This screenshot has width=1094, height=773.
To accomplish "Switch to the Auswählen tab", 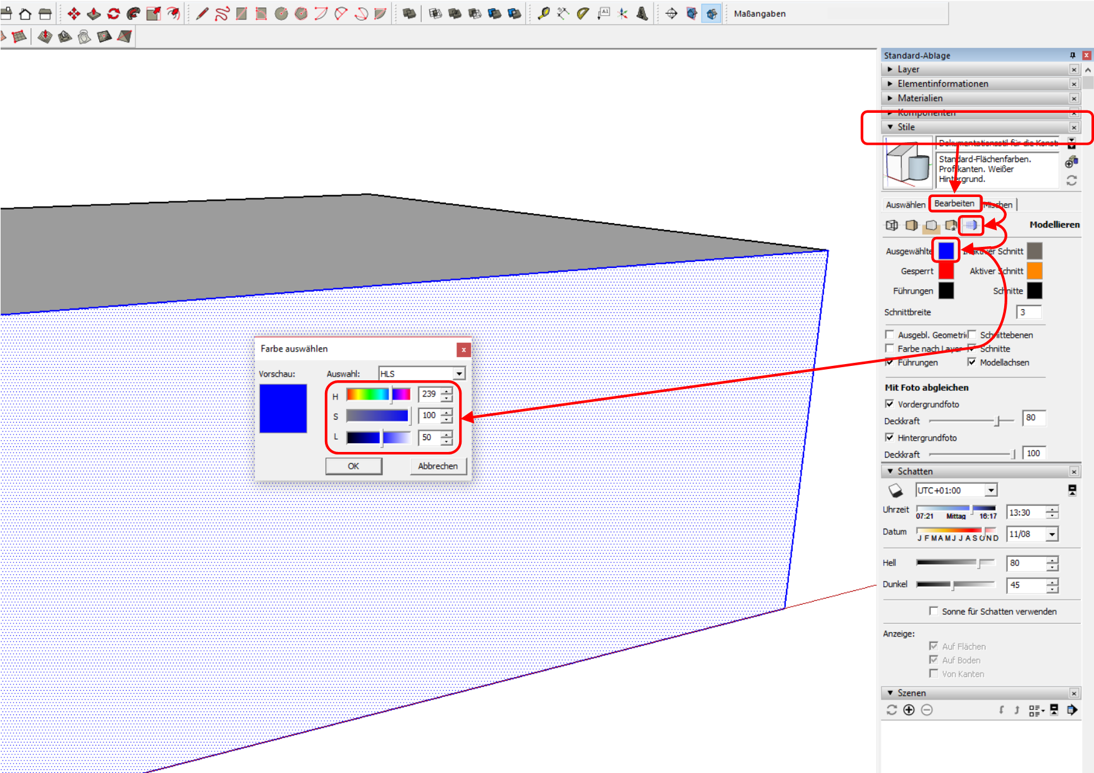I will 905,204.
